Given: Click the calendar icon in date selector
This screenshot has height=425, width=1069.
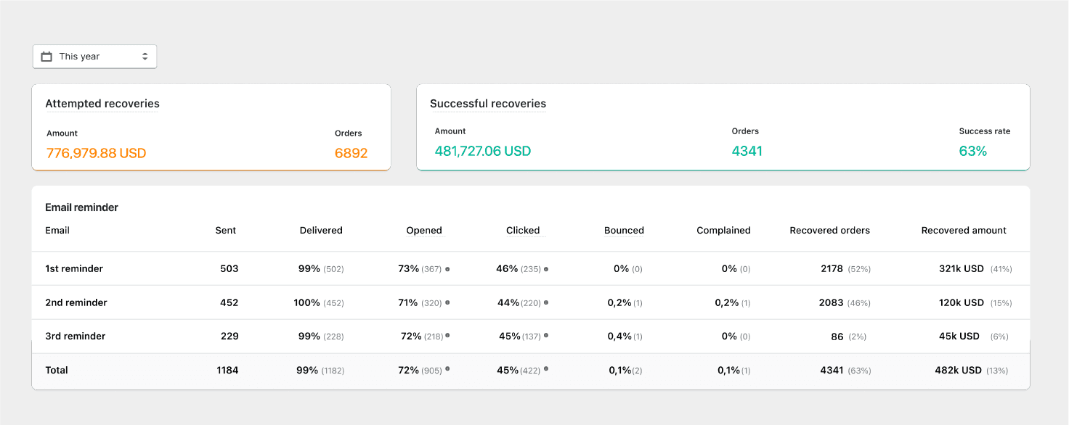Looking at the screenshot, I should tap(46, 57).
